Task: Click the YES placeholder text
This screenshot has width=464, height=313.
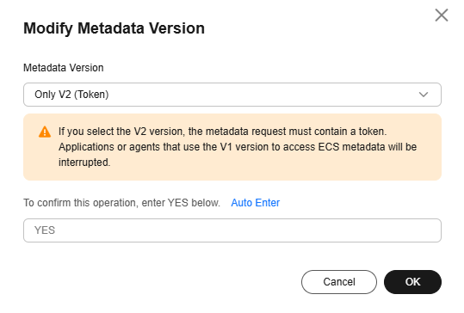Action: click(45, 230)
